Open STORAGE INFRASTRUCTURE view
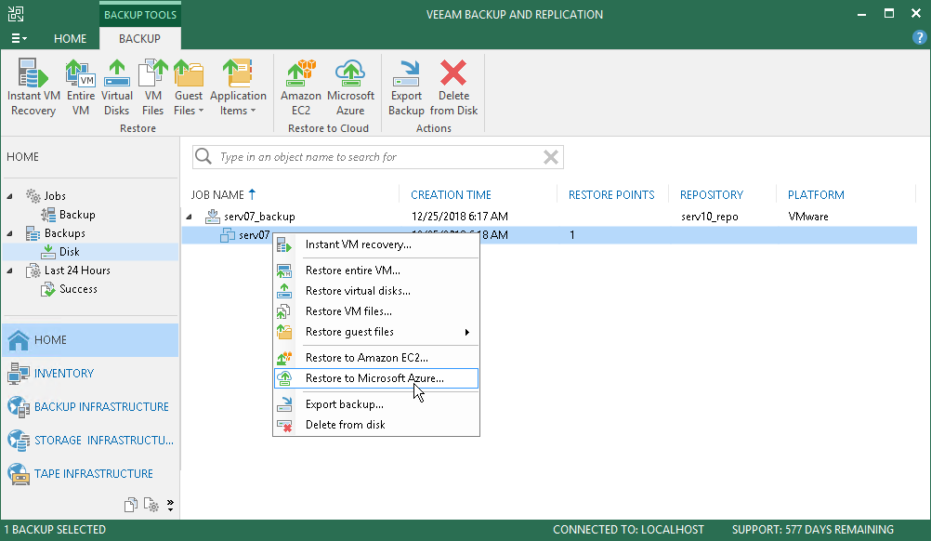The width and height of the screenshot is (931, 541). click(90, 440)
